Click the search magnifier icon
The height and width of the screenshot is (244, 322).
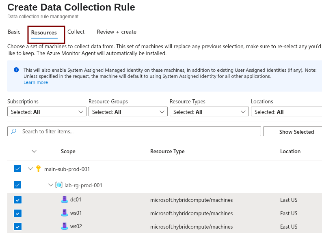click(13, 131)
